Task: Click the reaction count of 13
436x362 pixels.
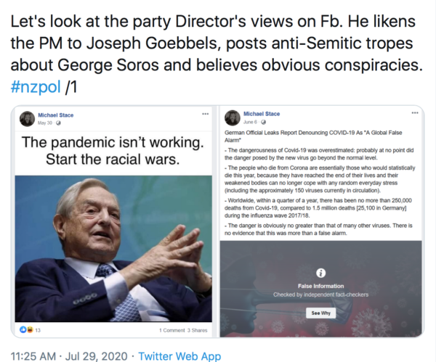Action: tap(38, 330)
